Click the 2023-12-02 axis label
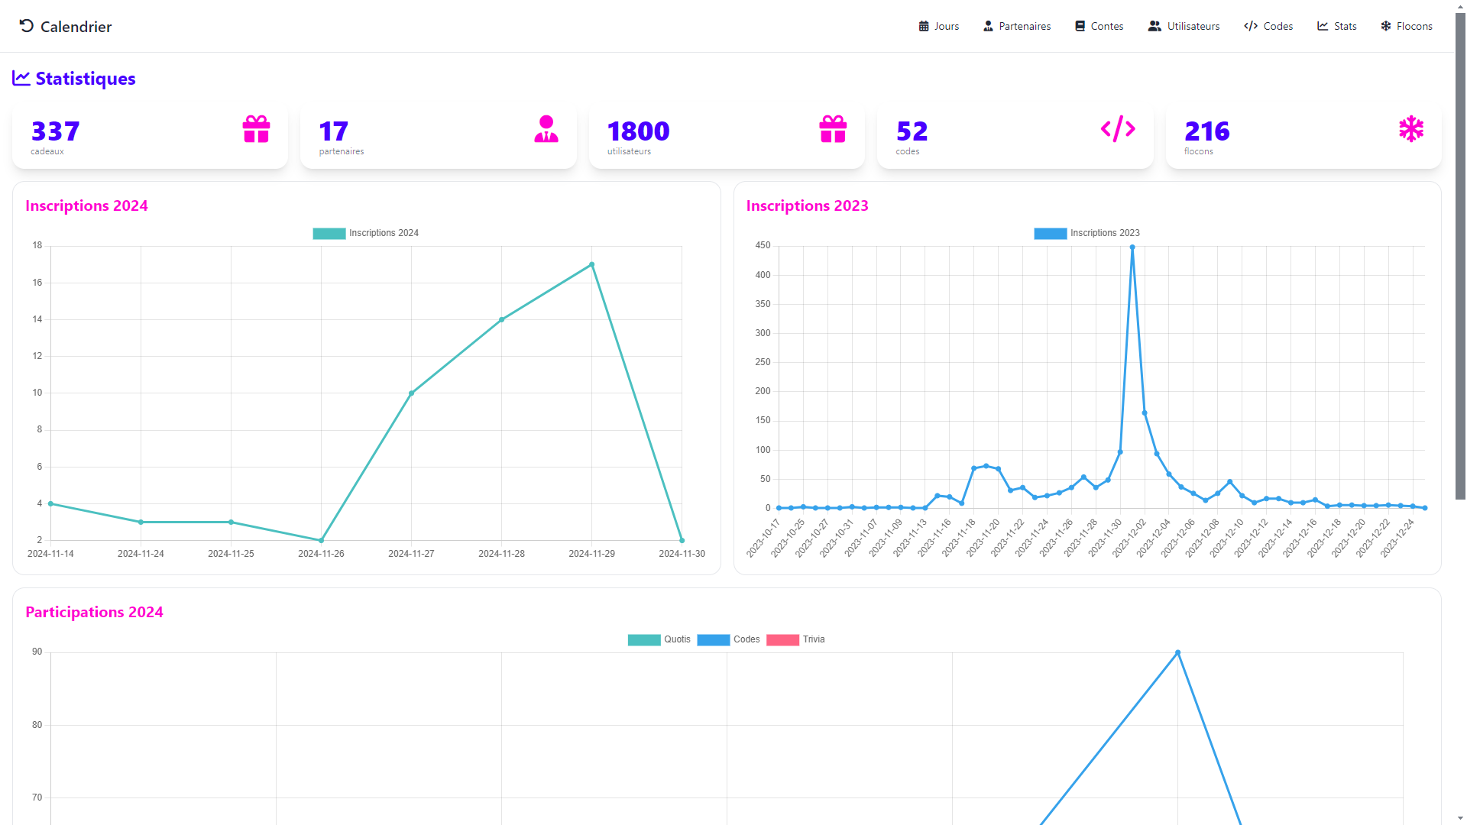This screenshot has height=825, width=1467. coord(1129,539)
